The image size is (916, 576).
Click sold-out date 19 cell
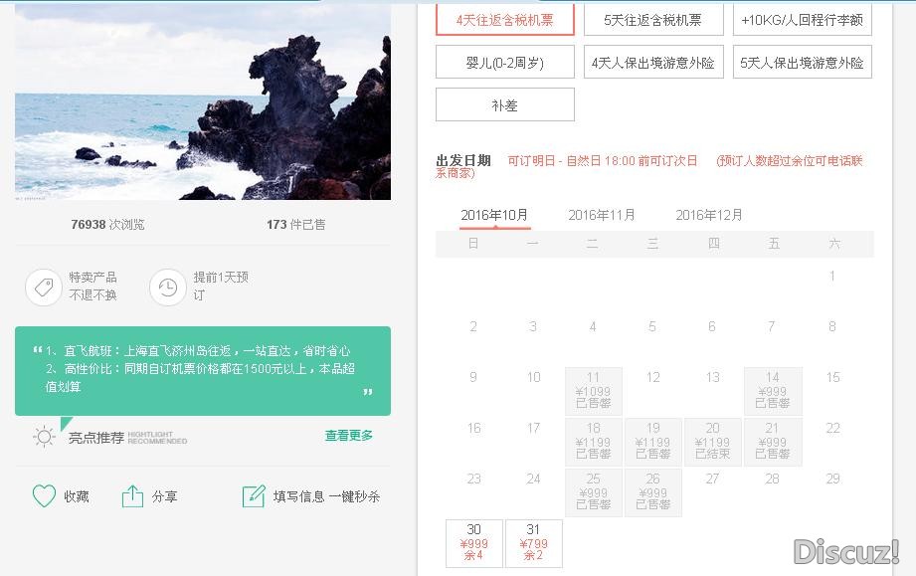[653, 441]
